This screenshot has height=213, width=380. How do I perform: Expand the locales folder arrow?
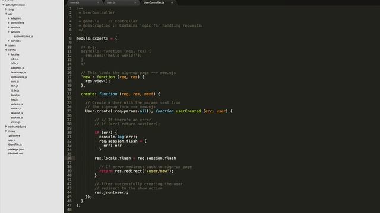point(9,54)
